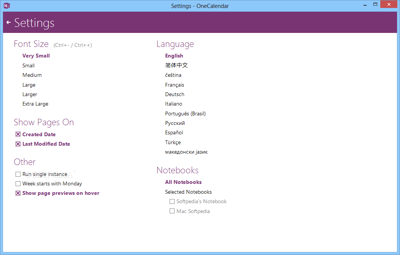Switch language to 简体中文

[176, 65]
